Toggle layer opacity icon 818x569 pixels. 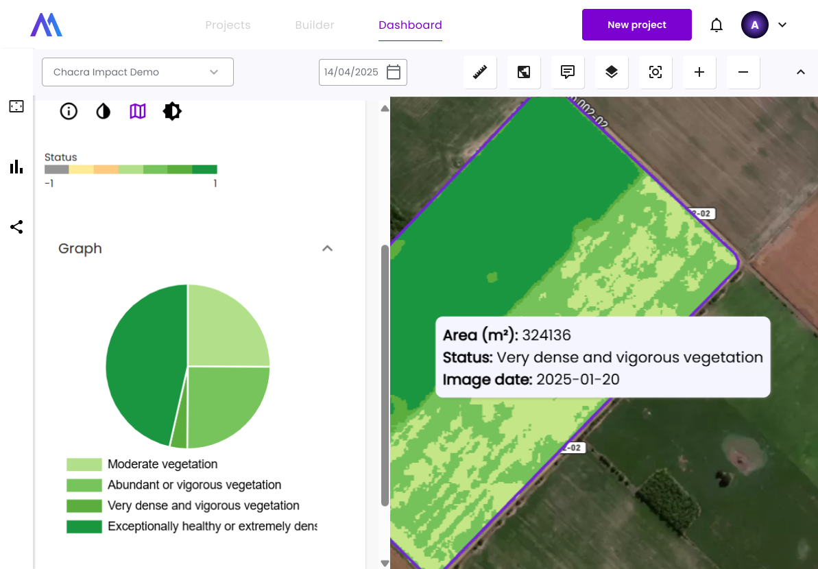(x=103, y=111)
